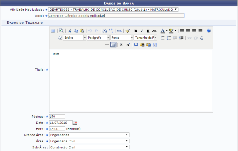238x151 pixels.
Task: Open Grande Área dropdown Engenharias
Action: pyautogui.click(x=89, y=135)
